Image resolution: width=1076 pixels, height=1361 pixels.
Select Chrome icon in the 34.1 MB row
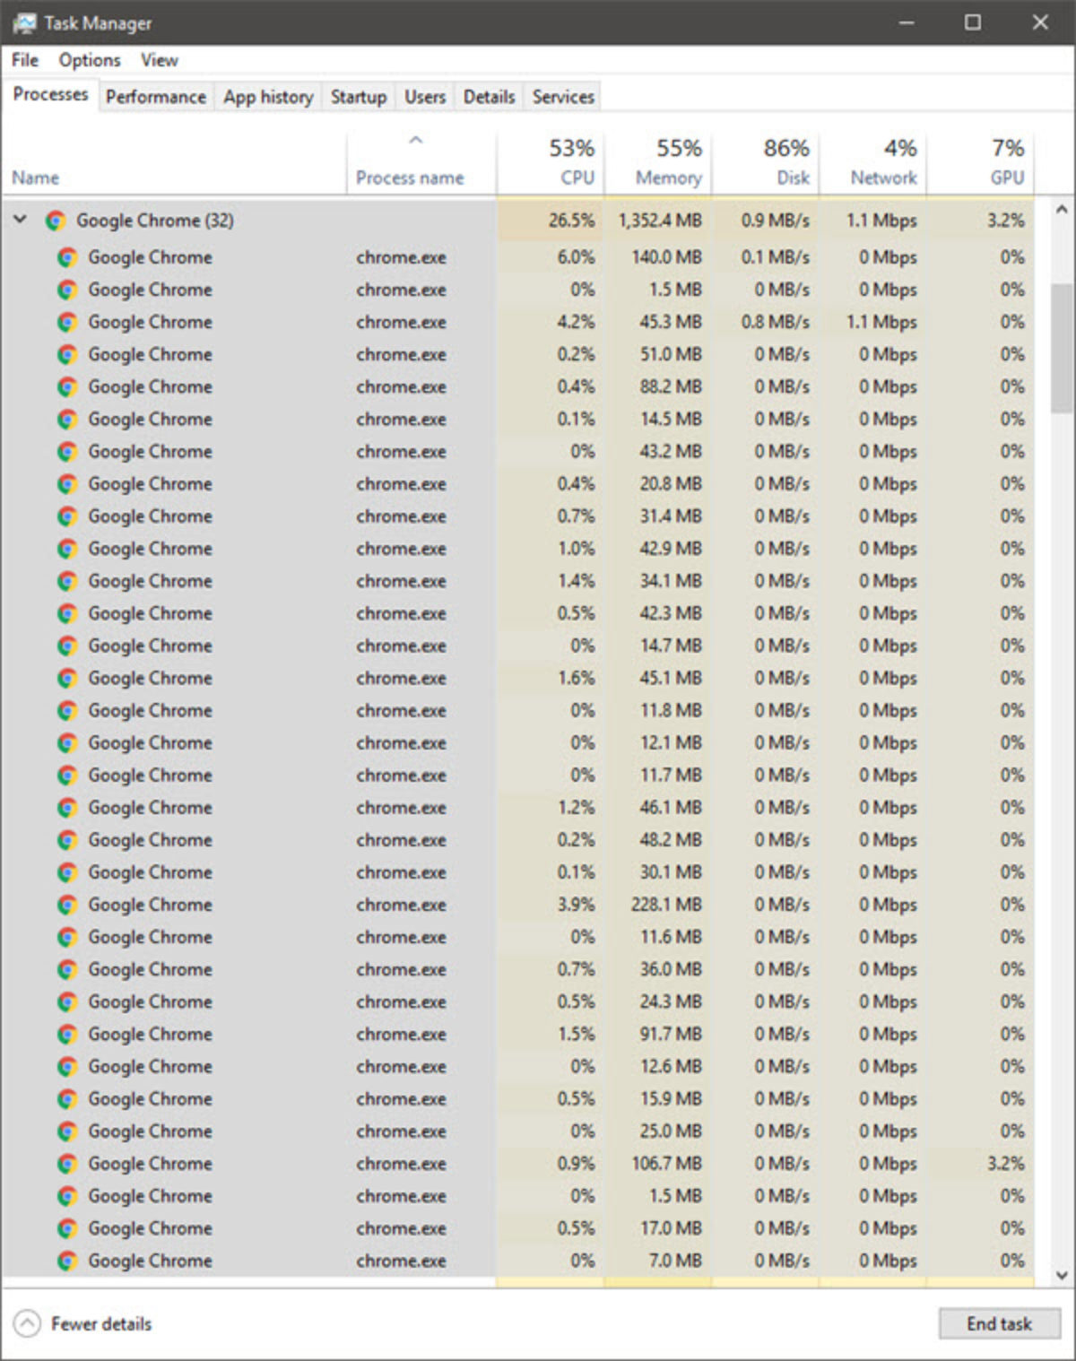[x=67, y=581]
